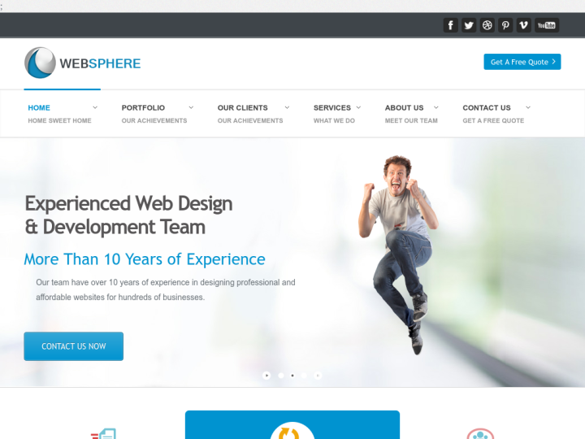This screenshot has height=439, width=585.
Task: Open the Pinterest social icon
Action: (x=505, y=25)
